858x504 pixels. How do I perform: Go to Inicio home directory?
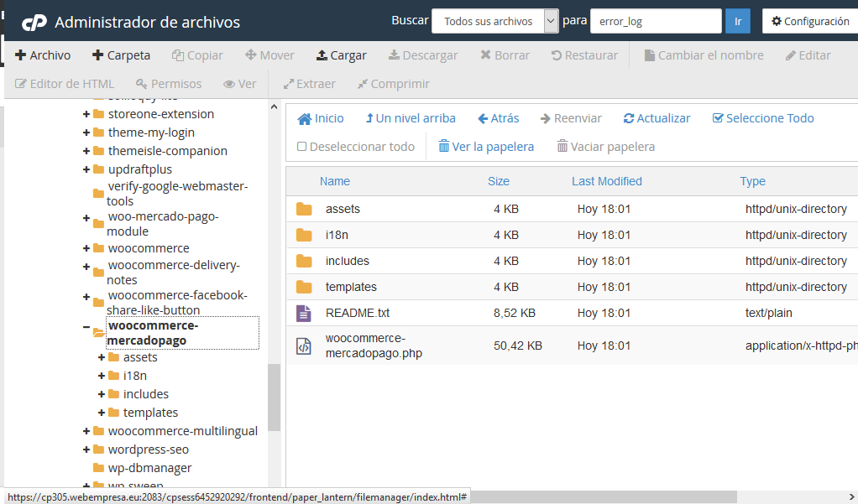321,118
